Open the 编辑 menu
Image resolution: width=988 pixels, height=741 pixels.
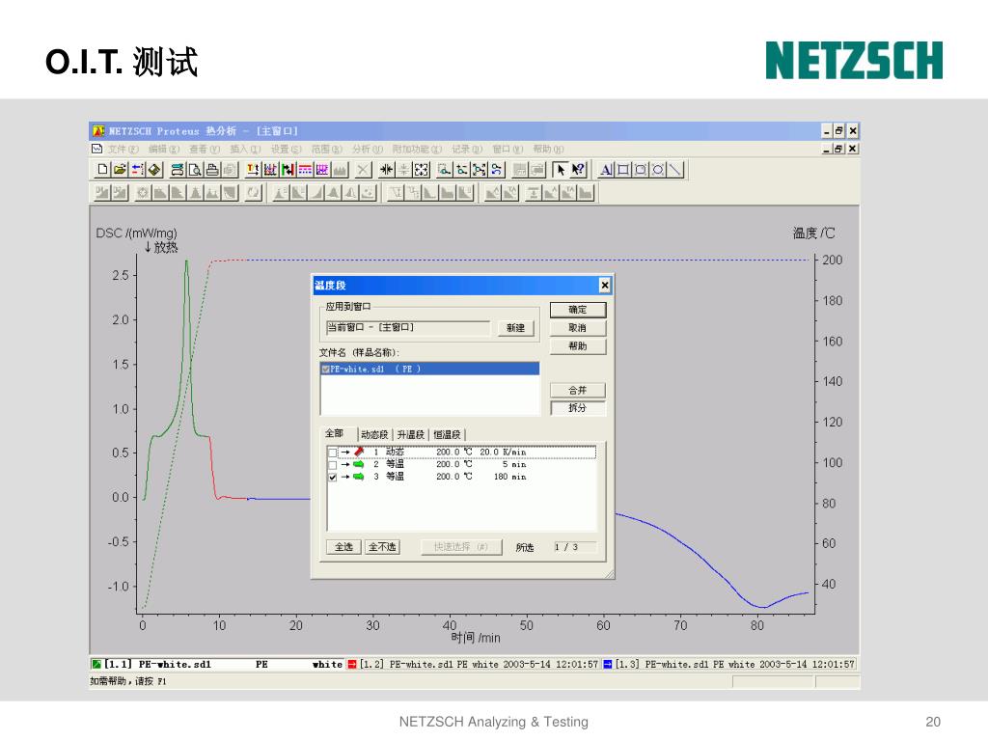click(x=164, y=149)
